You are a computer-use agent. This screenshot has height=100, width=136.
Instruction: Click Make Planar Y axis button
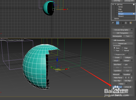point(129,78)
